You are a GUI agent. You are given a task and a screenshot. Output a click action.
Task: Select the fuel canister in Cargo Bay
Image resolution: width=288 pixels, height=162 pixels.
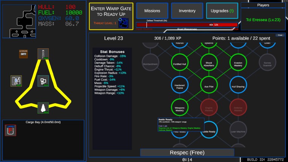[11, 130]
